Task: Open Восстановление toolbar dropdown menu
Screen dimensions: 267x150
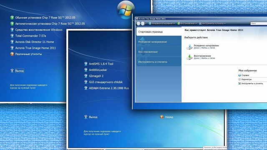Action: pyautogui.click(x=187, y=23)
